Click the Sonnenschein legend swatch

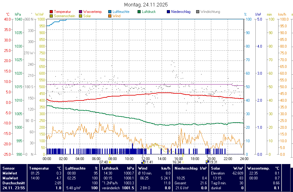[x=51, y=16]
